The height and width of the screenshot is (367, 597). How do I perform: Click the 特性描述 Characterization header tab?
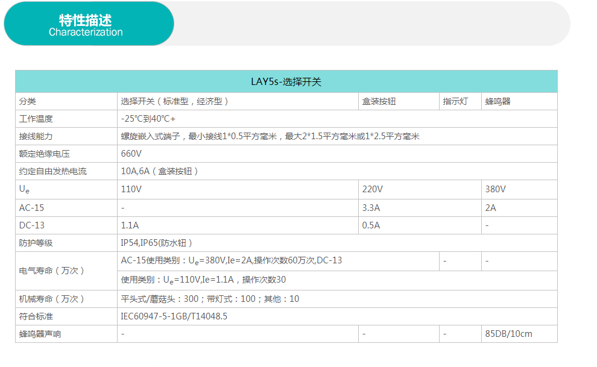pyautogui.click(x=88, y=24)
